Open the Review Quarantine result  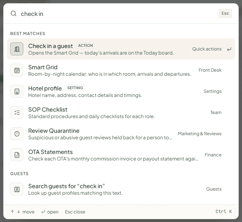[x=121, y=134]
